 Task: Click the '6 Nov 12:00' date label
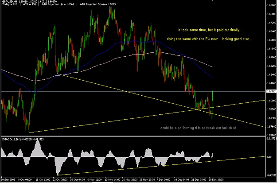tap(94, 180)
